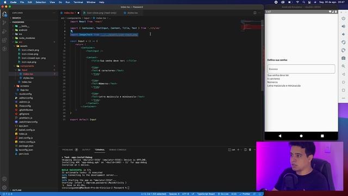This screenshot has width=348, height=196.
Task: Click Go Live in status bar
Action: pos(223,194)
